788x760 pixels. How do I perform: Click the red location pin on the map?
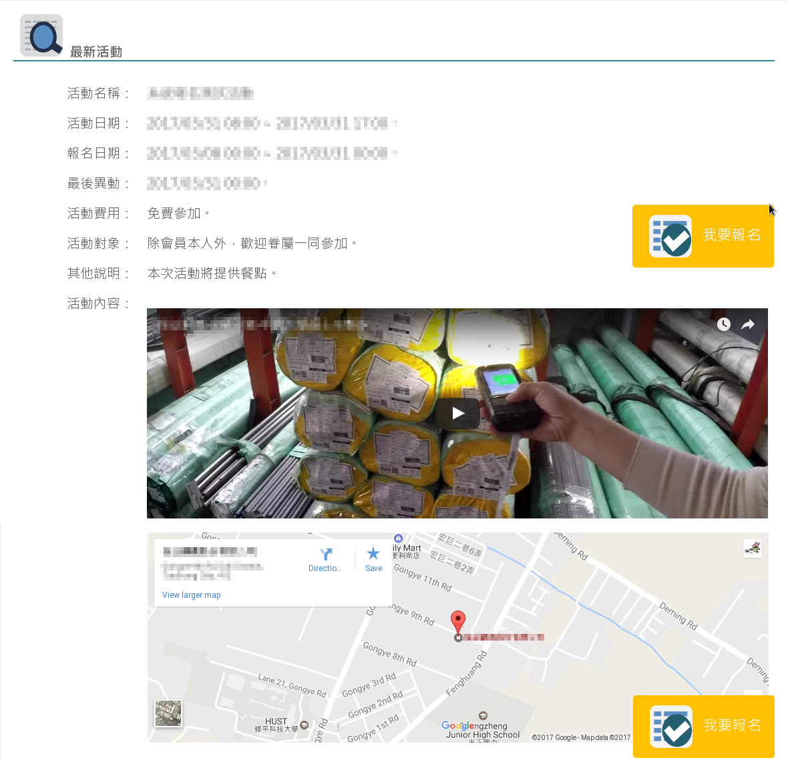pos(458,622)
